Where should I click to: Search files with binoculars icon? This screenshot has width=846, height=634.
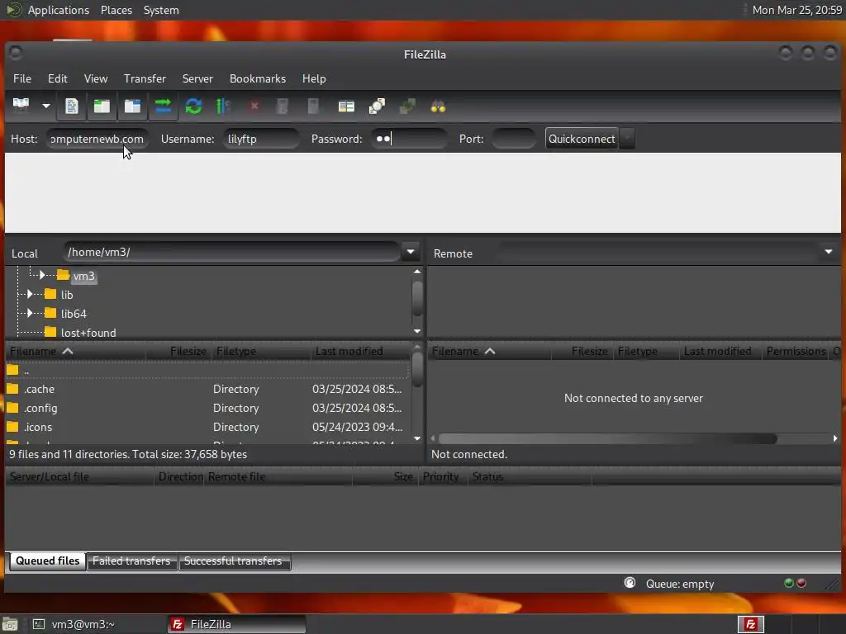tap(438, 106)
